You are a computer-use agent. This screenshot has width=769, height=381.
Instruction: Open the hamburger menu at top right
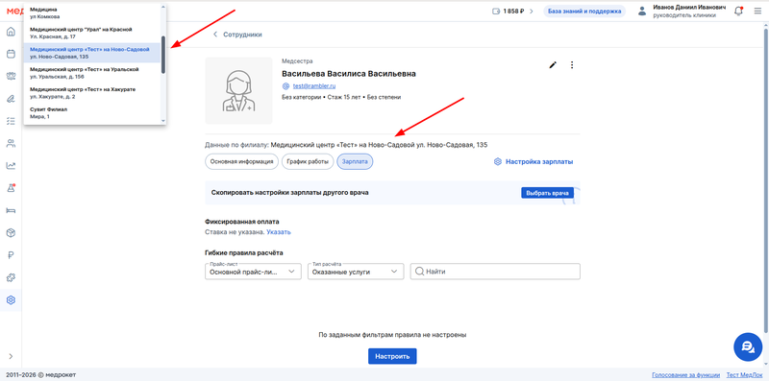click(x=757, y=12)
